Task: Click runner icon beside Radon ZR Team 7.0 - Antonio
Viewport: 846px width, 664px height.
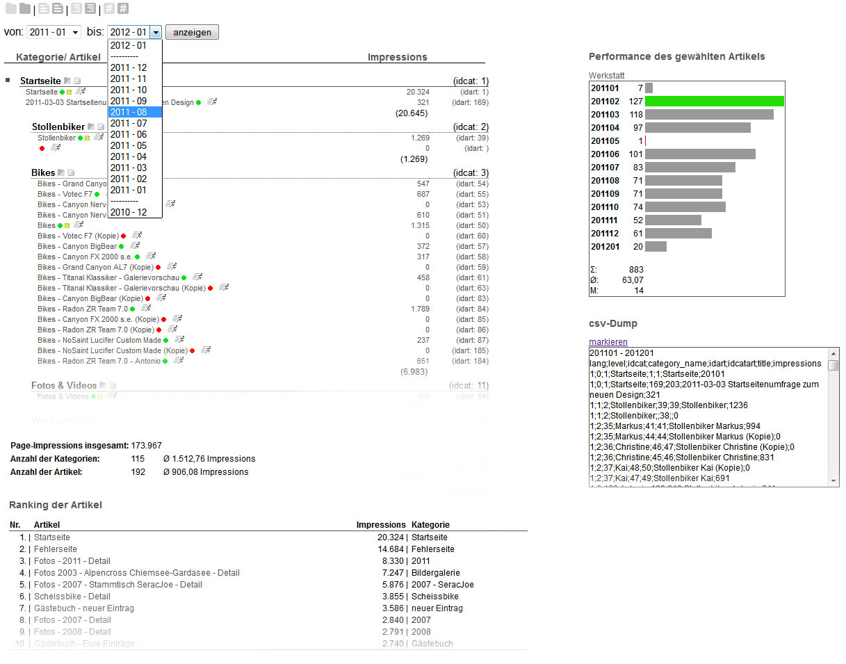Action: point(179,361)
